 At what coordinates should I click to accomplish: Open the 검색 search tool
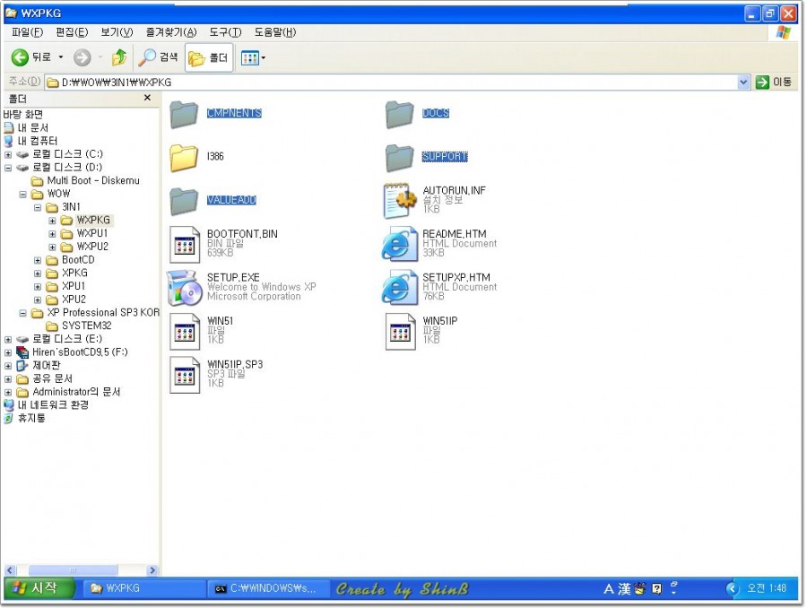(x=158, y=57)
